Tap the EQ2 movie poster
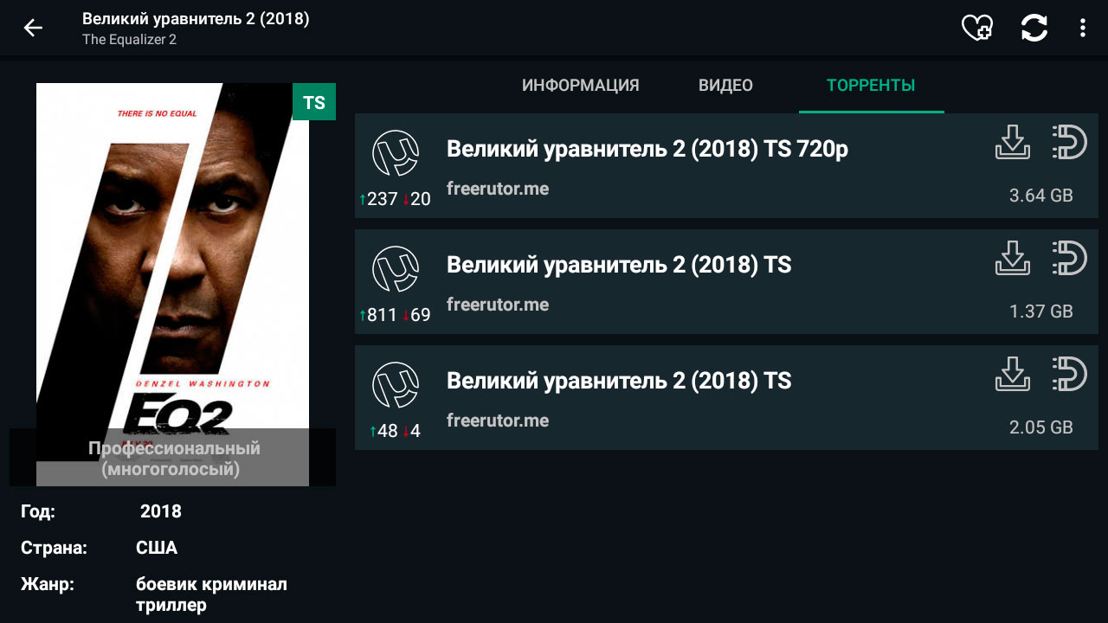The image size is (1108, 623). [x=172, y=260]
